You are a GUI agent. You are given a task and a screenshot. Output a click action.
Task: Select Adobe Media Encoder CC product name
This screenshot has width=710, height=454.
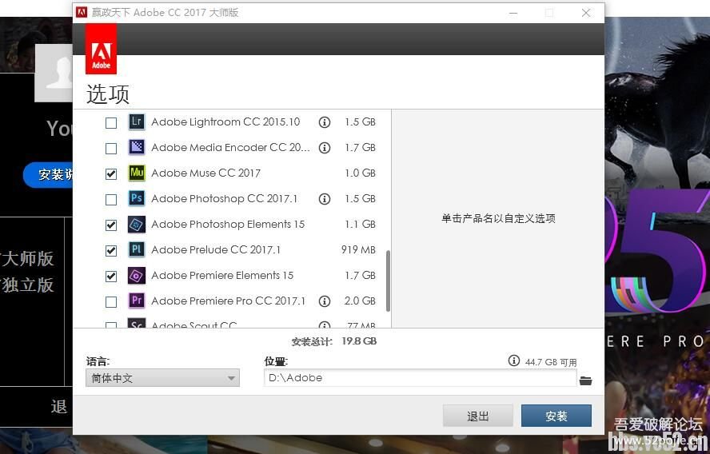(230, 148)
